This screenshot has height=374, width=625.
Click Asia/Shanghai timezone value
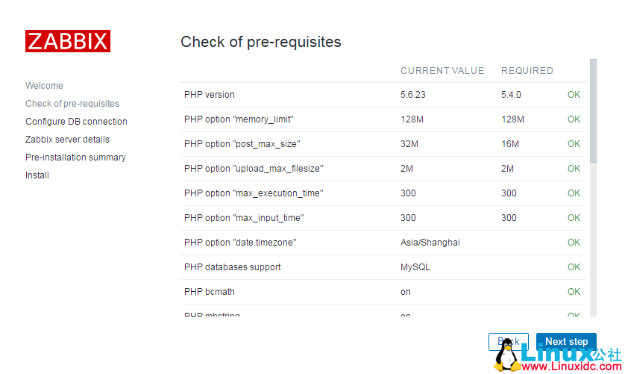[x=430, y=243]
